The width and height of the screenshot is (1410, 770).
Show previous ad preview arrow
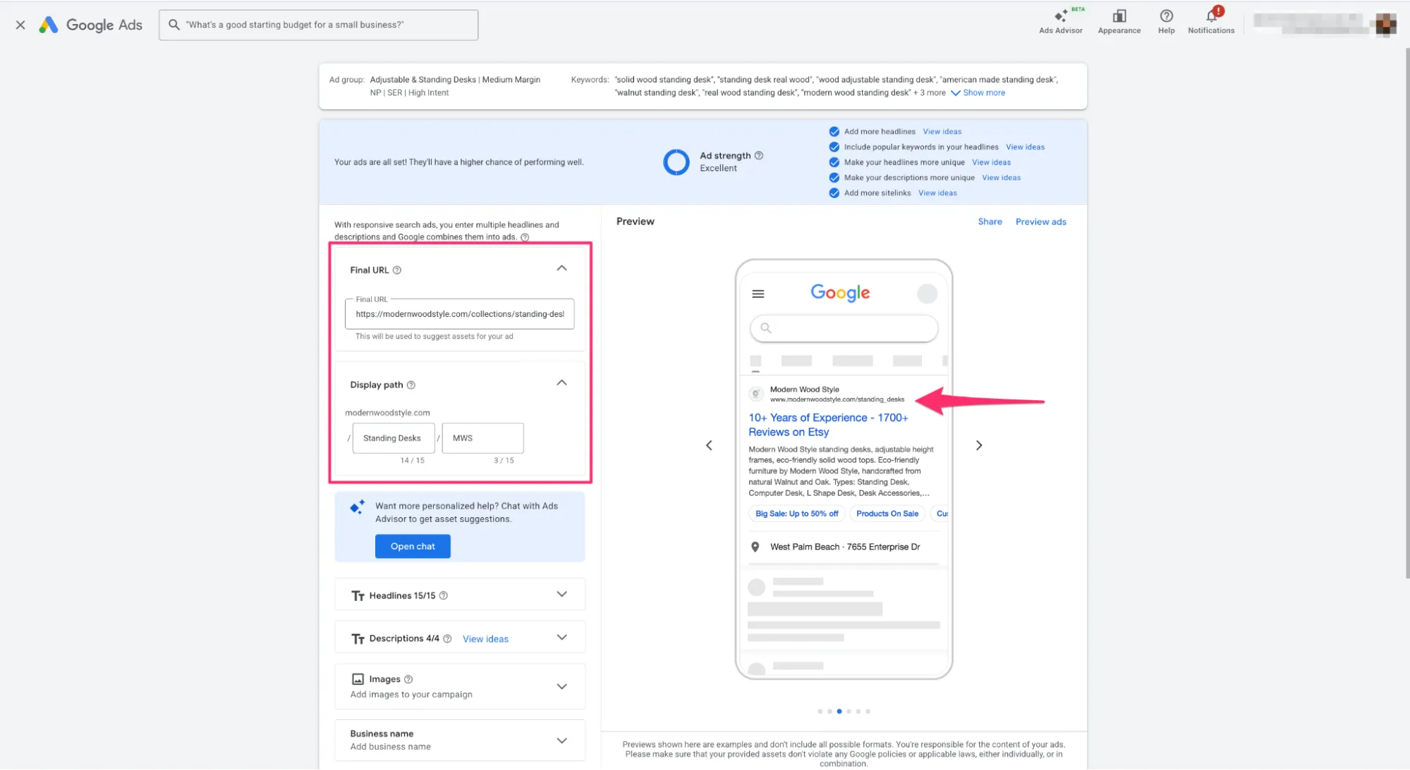709,445
